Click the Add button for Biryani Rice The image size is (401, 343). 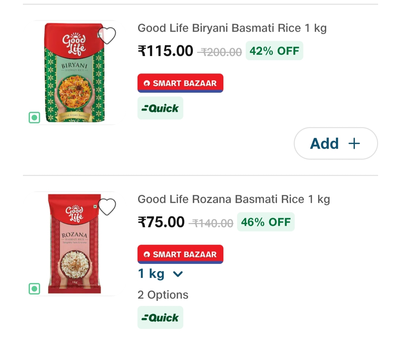click(x=335, y=143)
